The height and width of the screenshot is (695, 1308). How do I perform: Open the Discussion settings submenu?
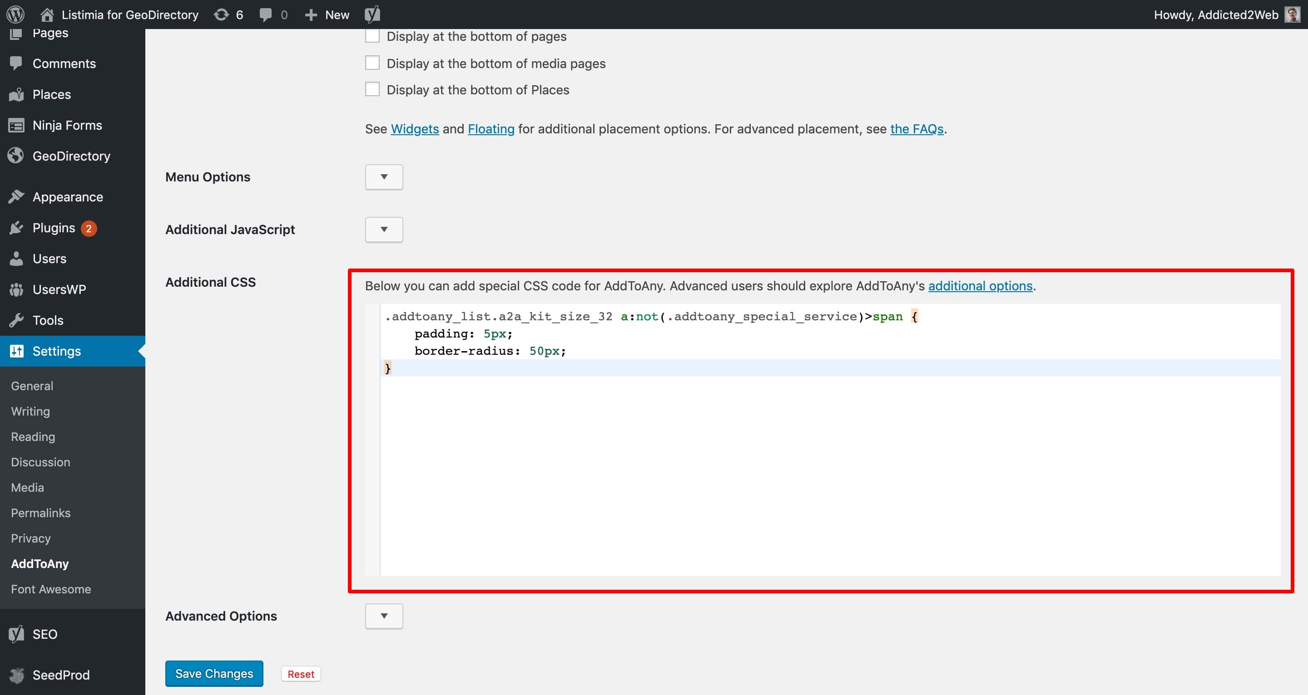click(40, 462)
